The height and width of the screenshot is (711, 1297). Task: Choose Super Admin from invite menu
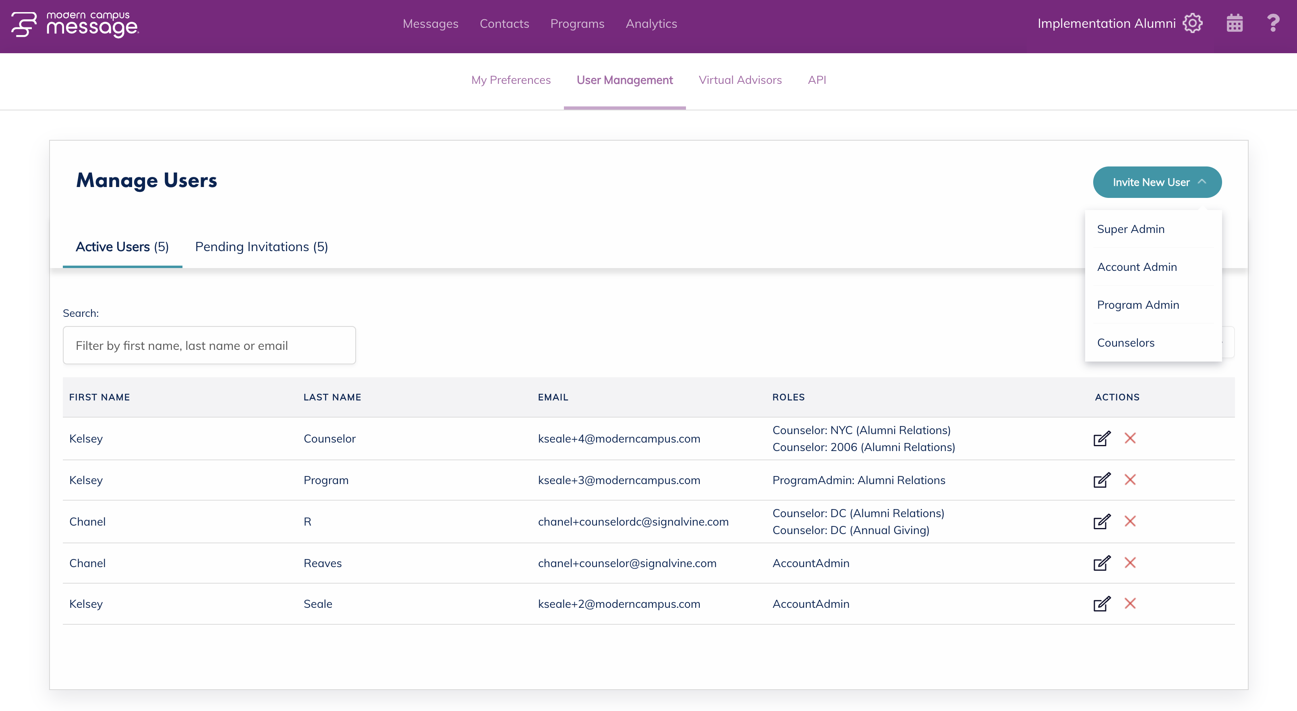point(1130,229)
